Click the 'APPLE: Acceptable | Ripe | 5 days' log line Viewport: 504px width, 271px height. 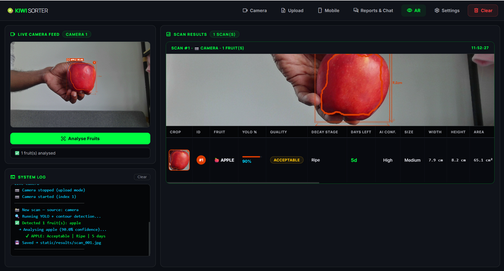[x=66, y=236]
